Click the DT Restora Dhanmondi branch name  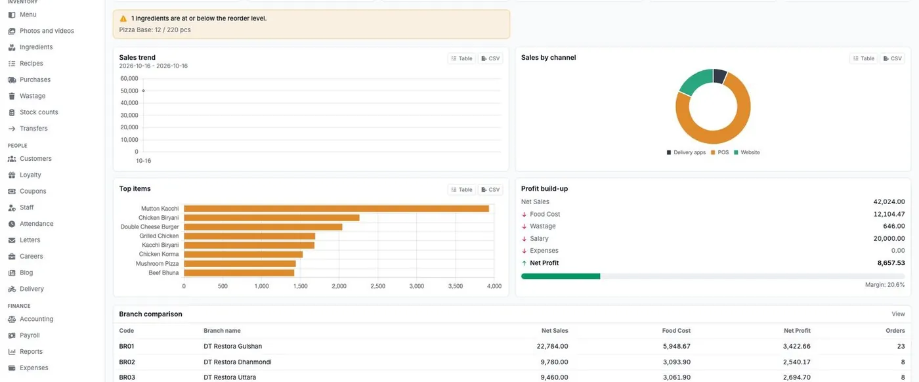click(x=237, y=362)
